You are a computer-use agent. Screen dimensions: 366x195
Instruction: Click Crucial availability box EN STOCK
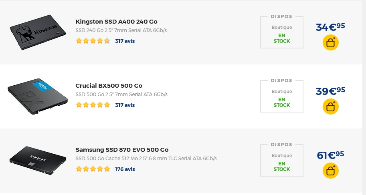[281, 102]
